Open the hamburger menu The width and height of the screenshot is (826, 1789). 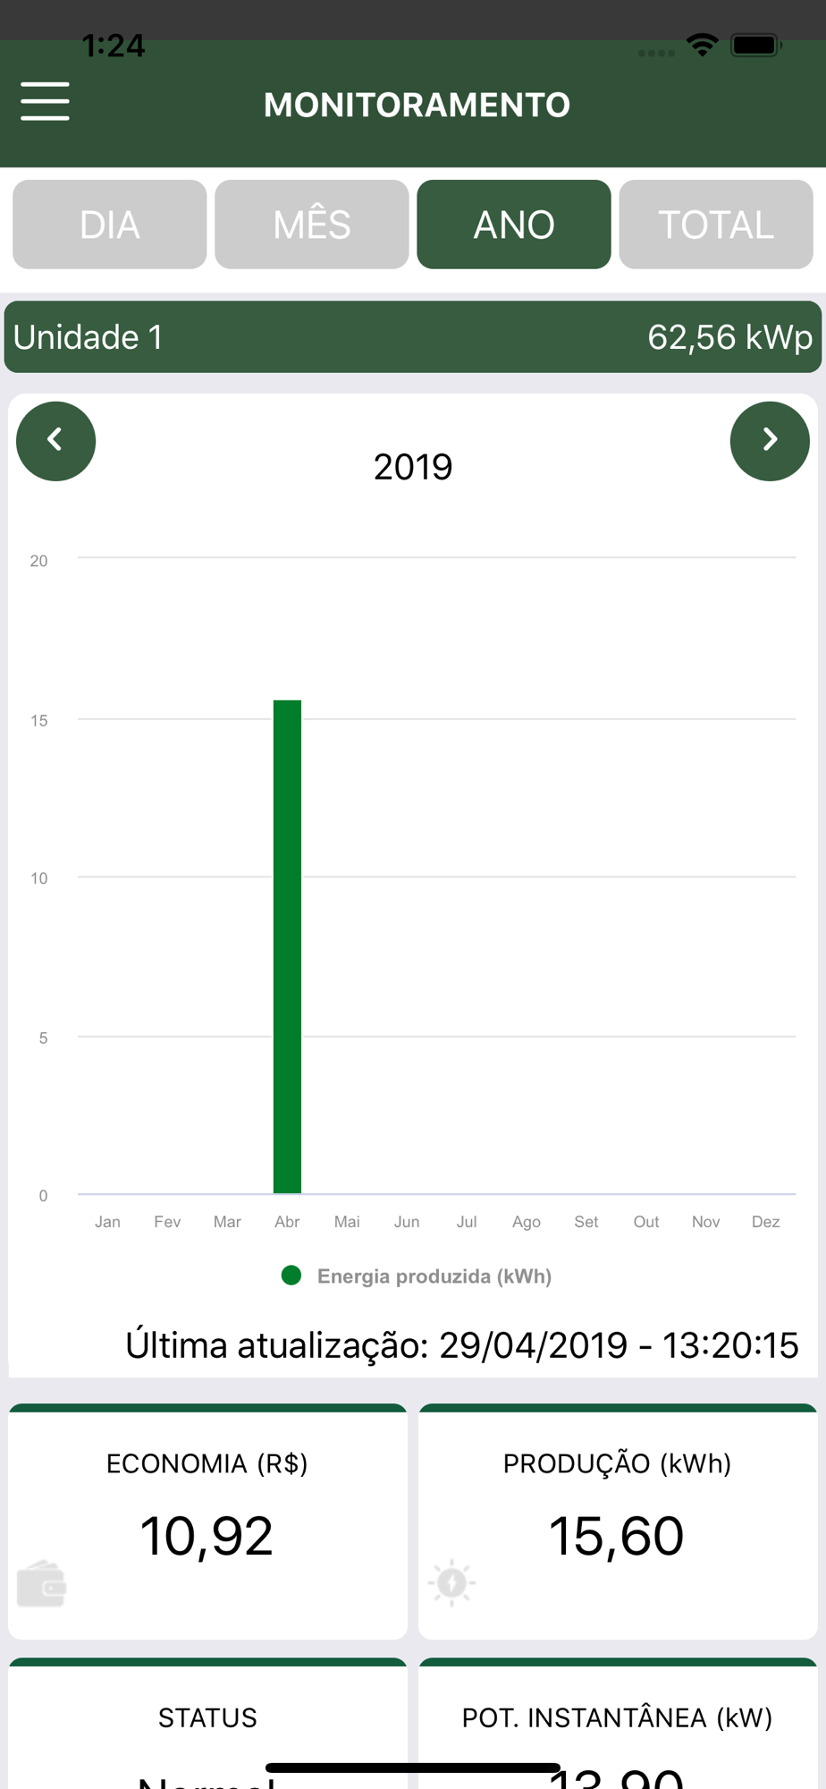[45, 101]
